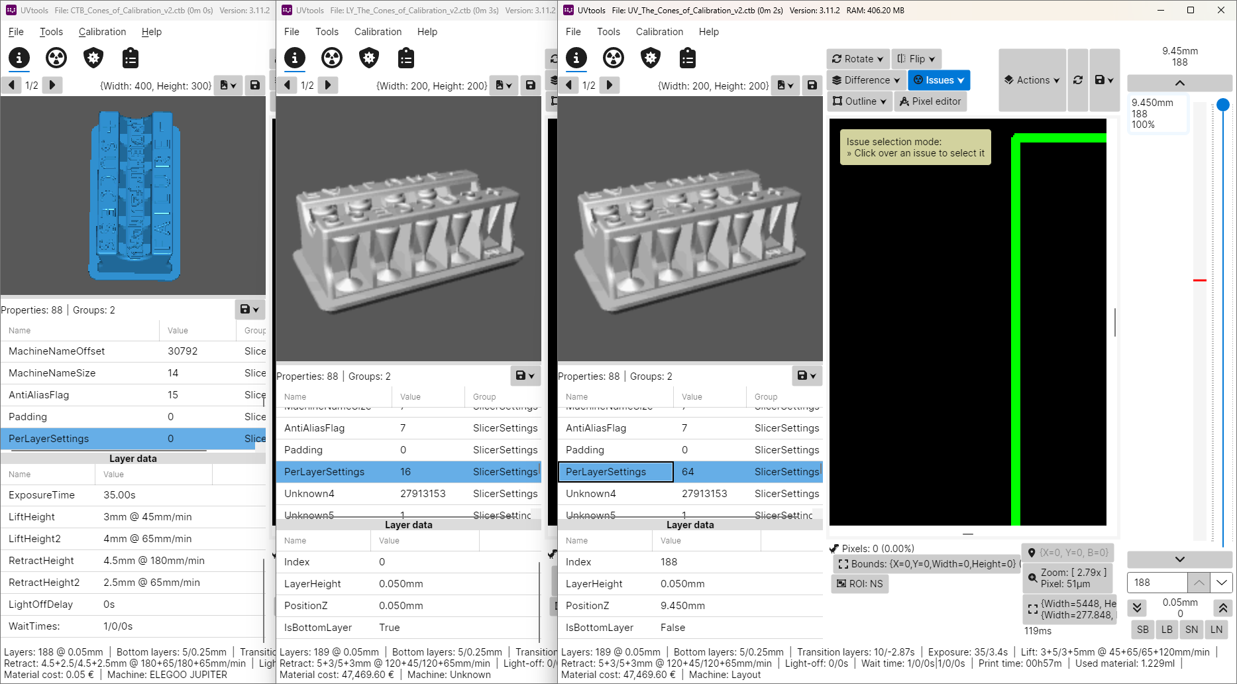Toggle the Issues overlay button
Screen dimensions: 1237x684
(938, 80)
